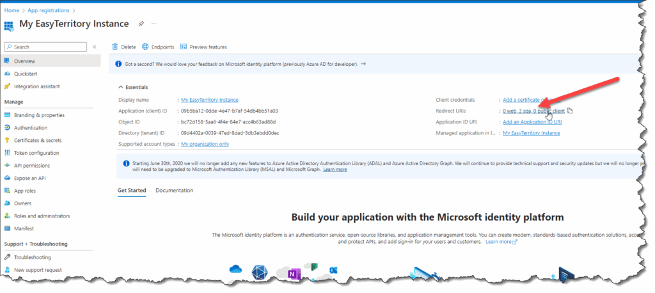Open Certificates & secrets in the sidebar
Screen dimensions: 655x293
coord(38,140)
